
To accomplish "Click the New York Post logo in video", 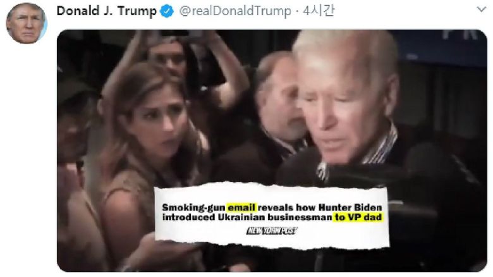I will [x=272, y=231].
